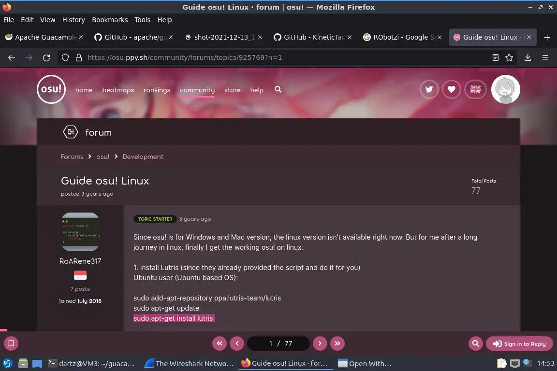557x371 pixels.
Task: Click Forums breadcrumb link
Action: click(72, 157)
